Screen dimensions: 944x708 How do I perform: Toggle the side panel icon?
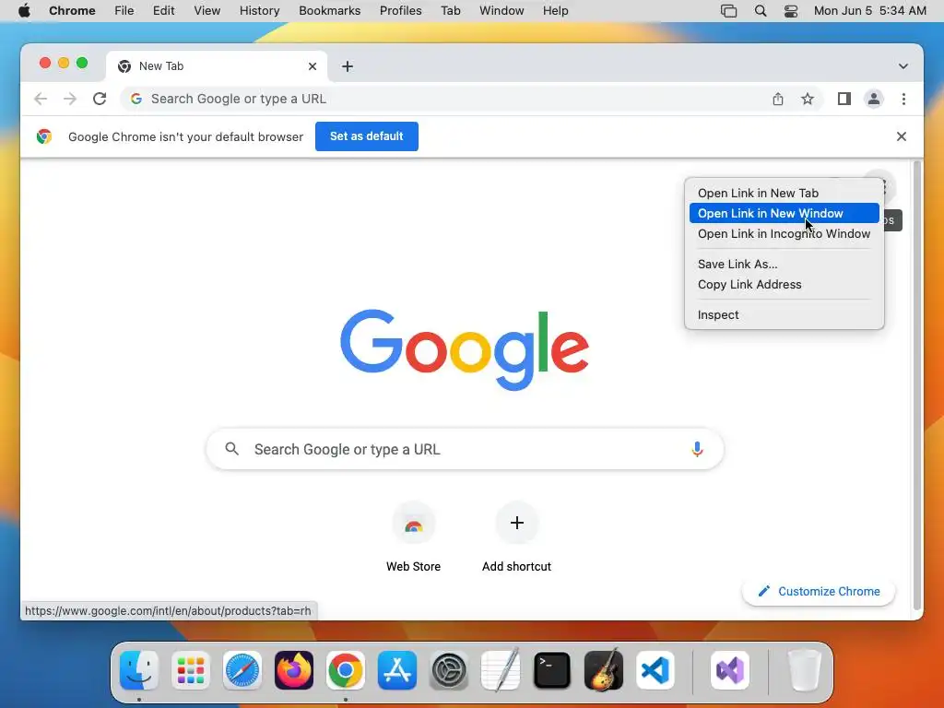[x=844, y=99]
